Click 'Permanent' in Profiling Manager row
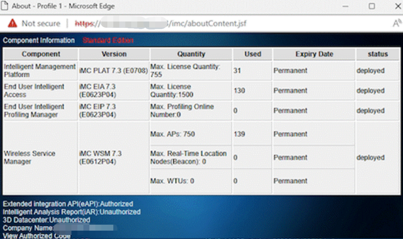The height and width of the screenshot is (239, 403). coord(290,111)
